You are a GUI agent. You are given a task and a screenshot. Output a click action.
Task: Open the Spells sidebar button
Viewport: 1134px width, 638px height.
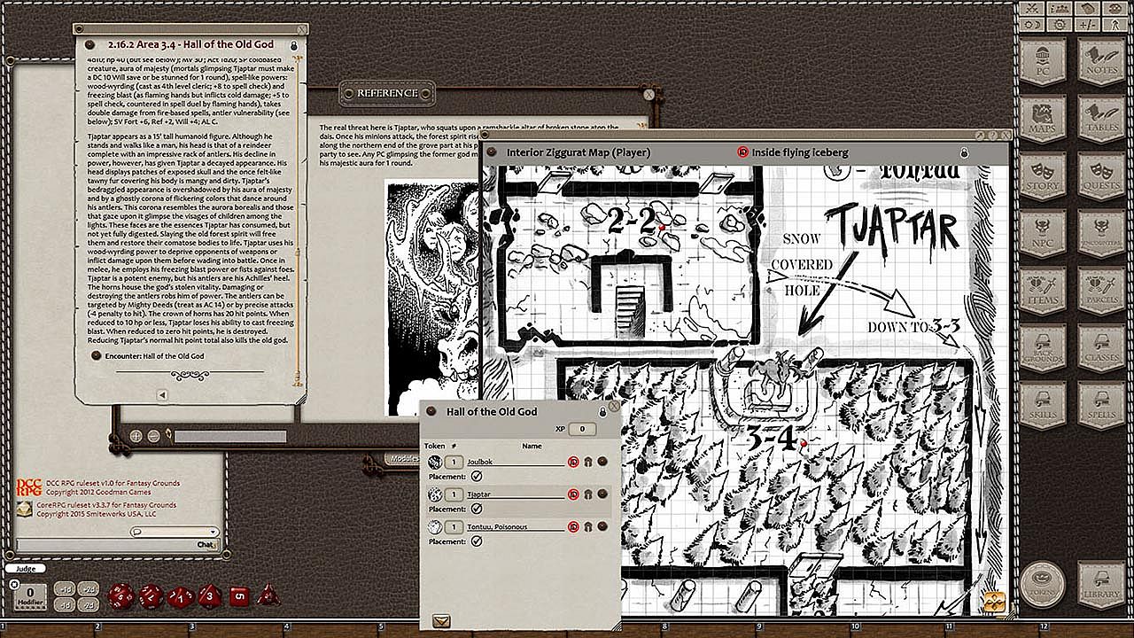click(1101, 406)
